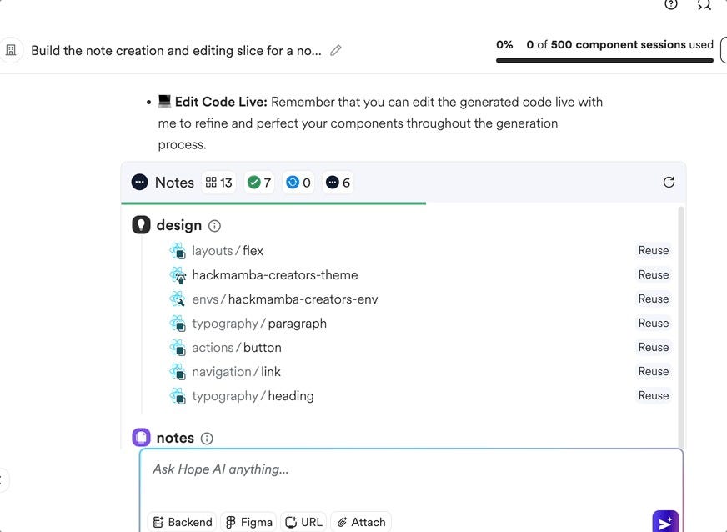The image size is (727, 532).
Task: Click the React icon beside actions/button
Action: 178,347
